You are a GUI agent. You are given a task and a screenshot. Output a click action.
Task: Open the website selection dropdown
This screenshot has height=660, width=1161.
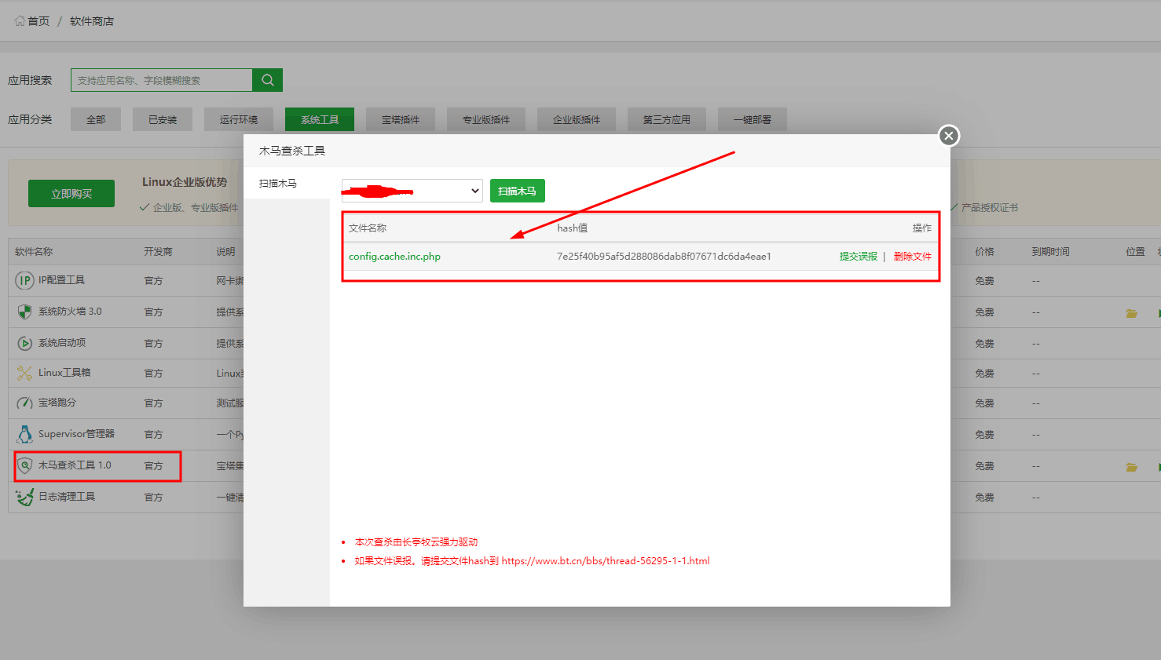(412, 191)
